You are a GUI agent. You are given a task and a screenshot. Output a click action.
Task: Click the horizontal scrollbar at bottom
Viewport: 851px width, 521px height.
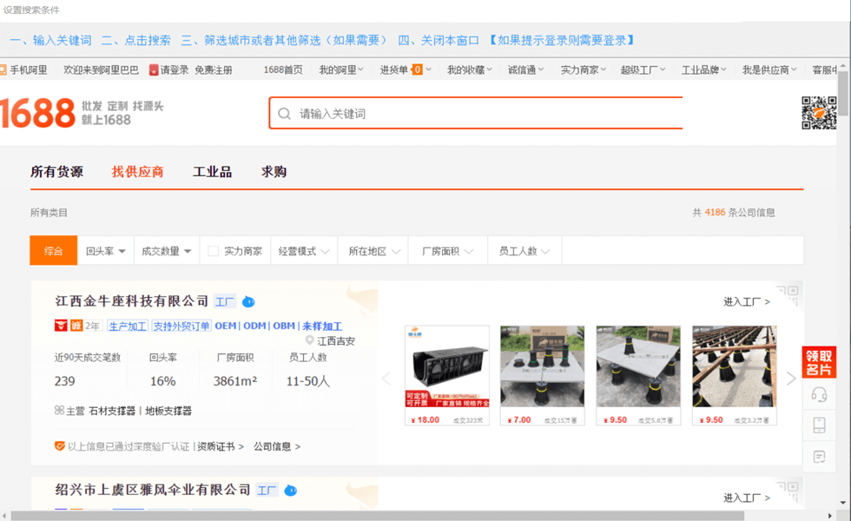click(378, 516)
